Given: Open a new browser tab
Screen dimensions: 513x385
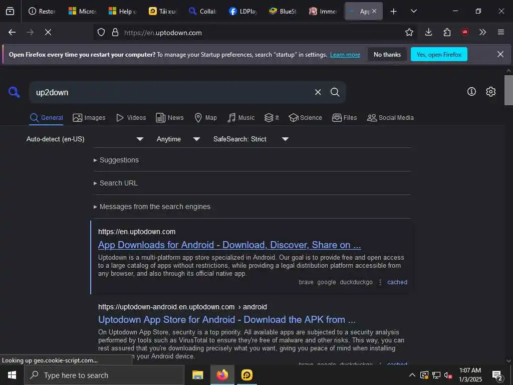Looking at the screenshot, I should [x=394, y=12].
